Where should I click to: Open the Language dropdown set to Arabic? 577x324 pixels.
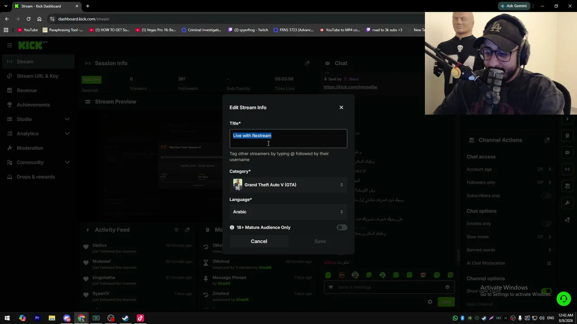[288, 212]
